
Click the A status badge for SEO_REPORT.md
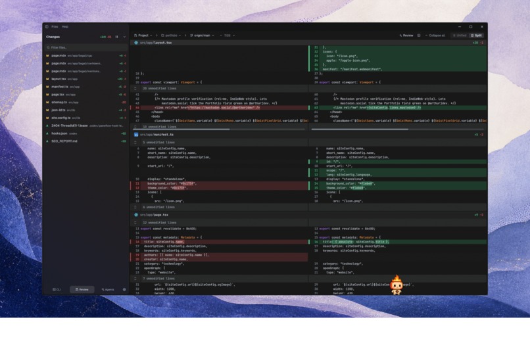coord(47,141)
